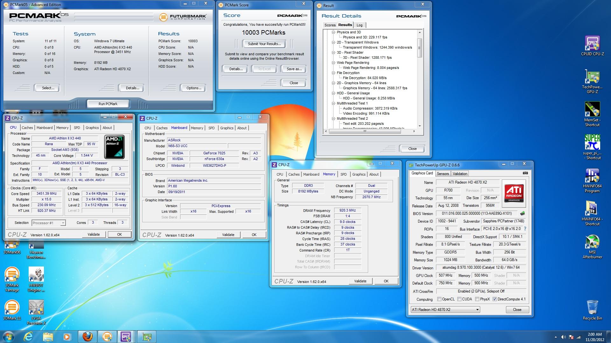Collapse File Decryption tree node
This screenshot has height=343, width=611.
[334, 73]
